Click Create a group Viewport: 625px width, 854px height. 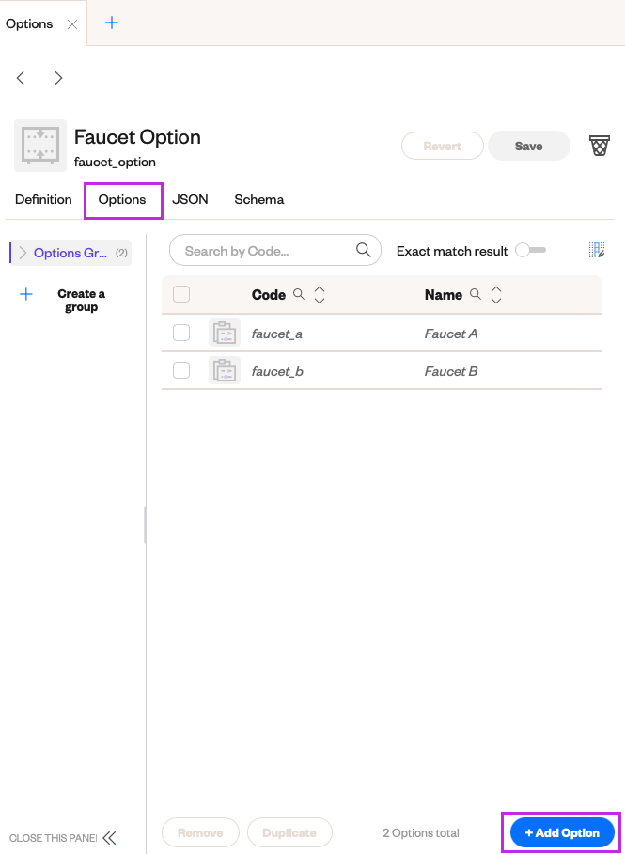[x=81, y=300]
